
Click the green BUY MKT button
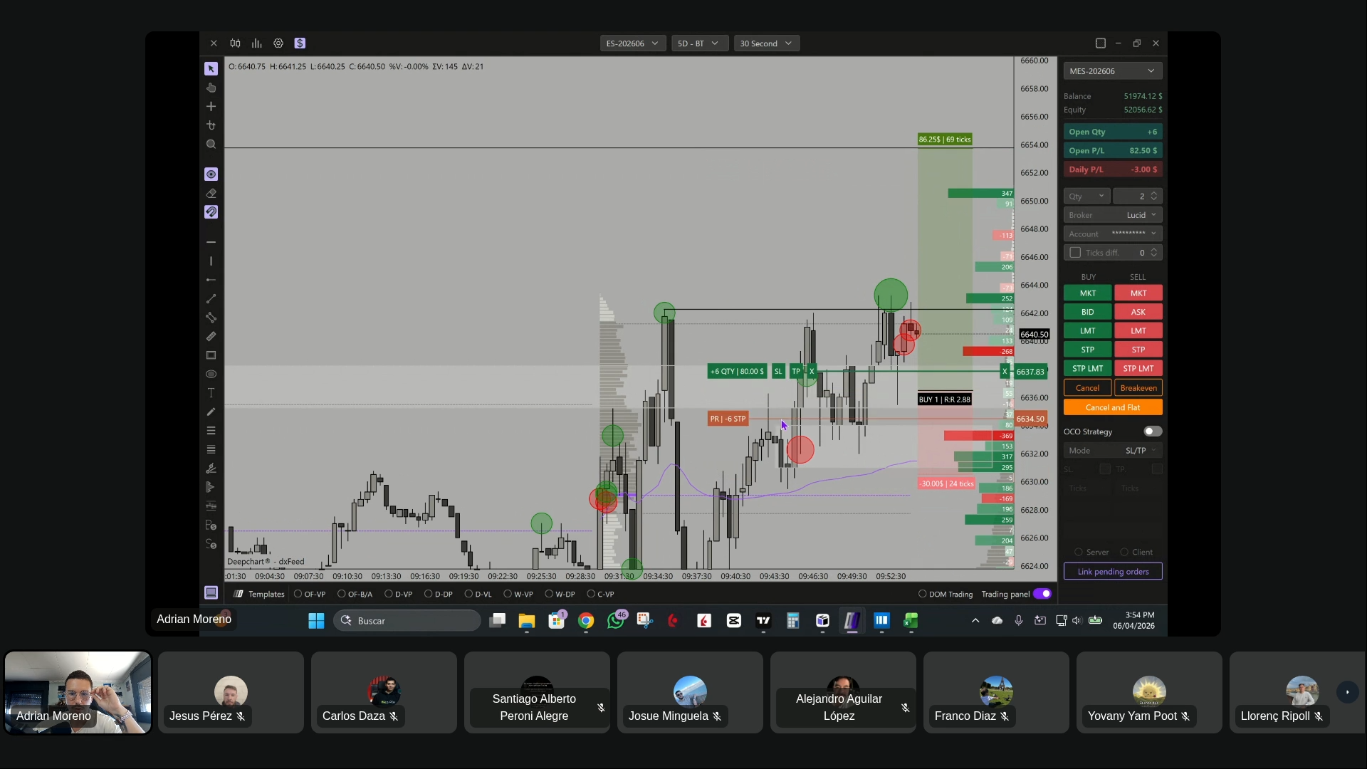coord(1087,293)
